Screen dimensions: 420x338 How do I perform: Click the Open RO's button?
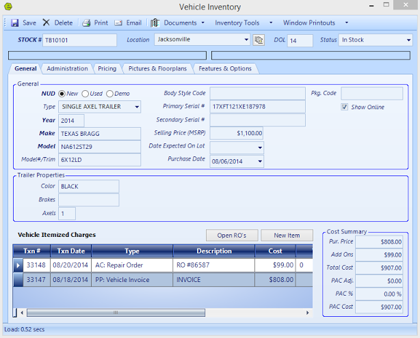click(231, 236)
